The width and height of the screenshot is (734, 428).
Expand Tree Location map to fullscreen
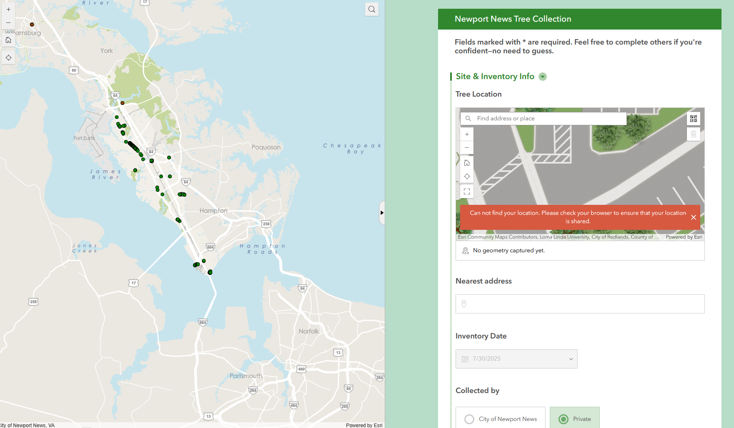[467, 192]
